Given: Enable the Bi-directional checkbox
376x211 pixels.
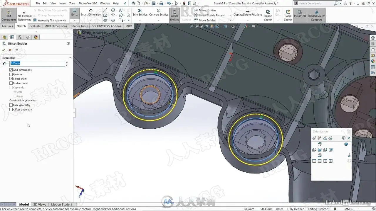Looking at the screenshot, I should pos(11,83).
